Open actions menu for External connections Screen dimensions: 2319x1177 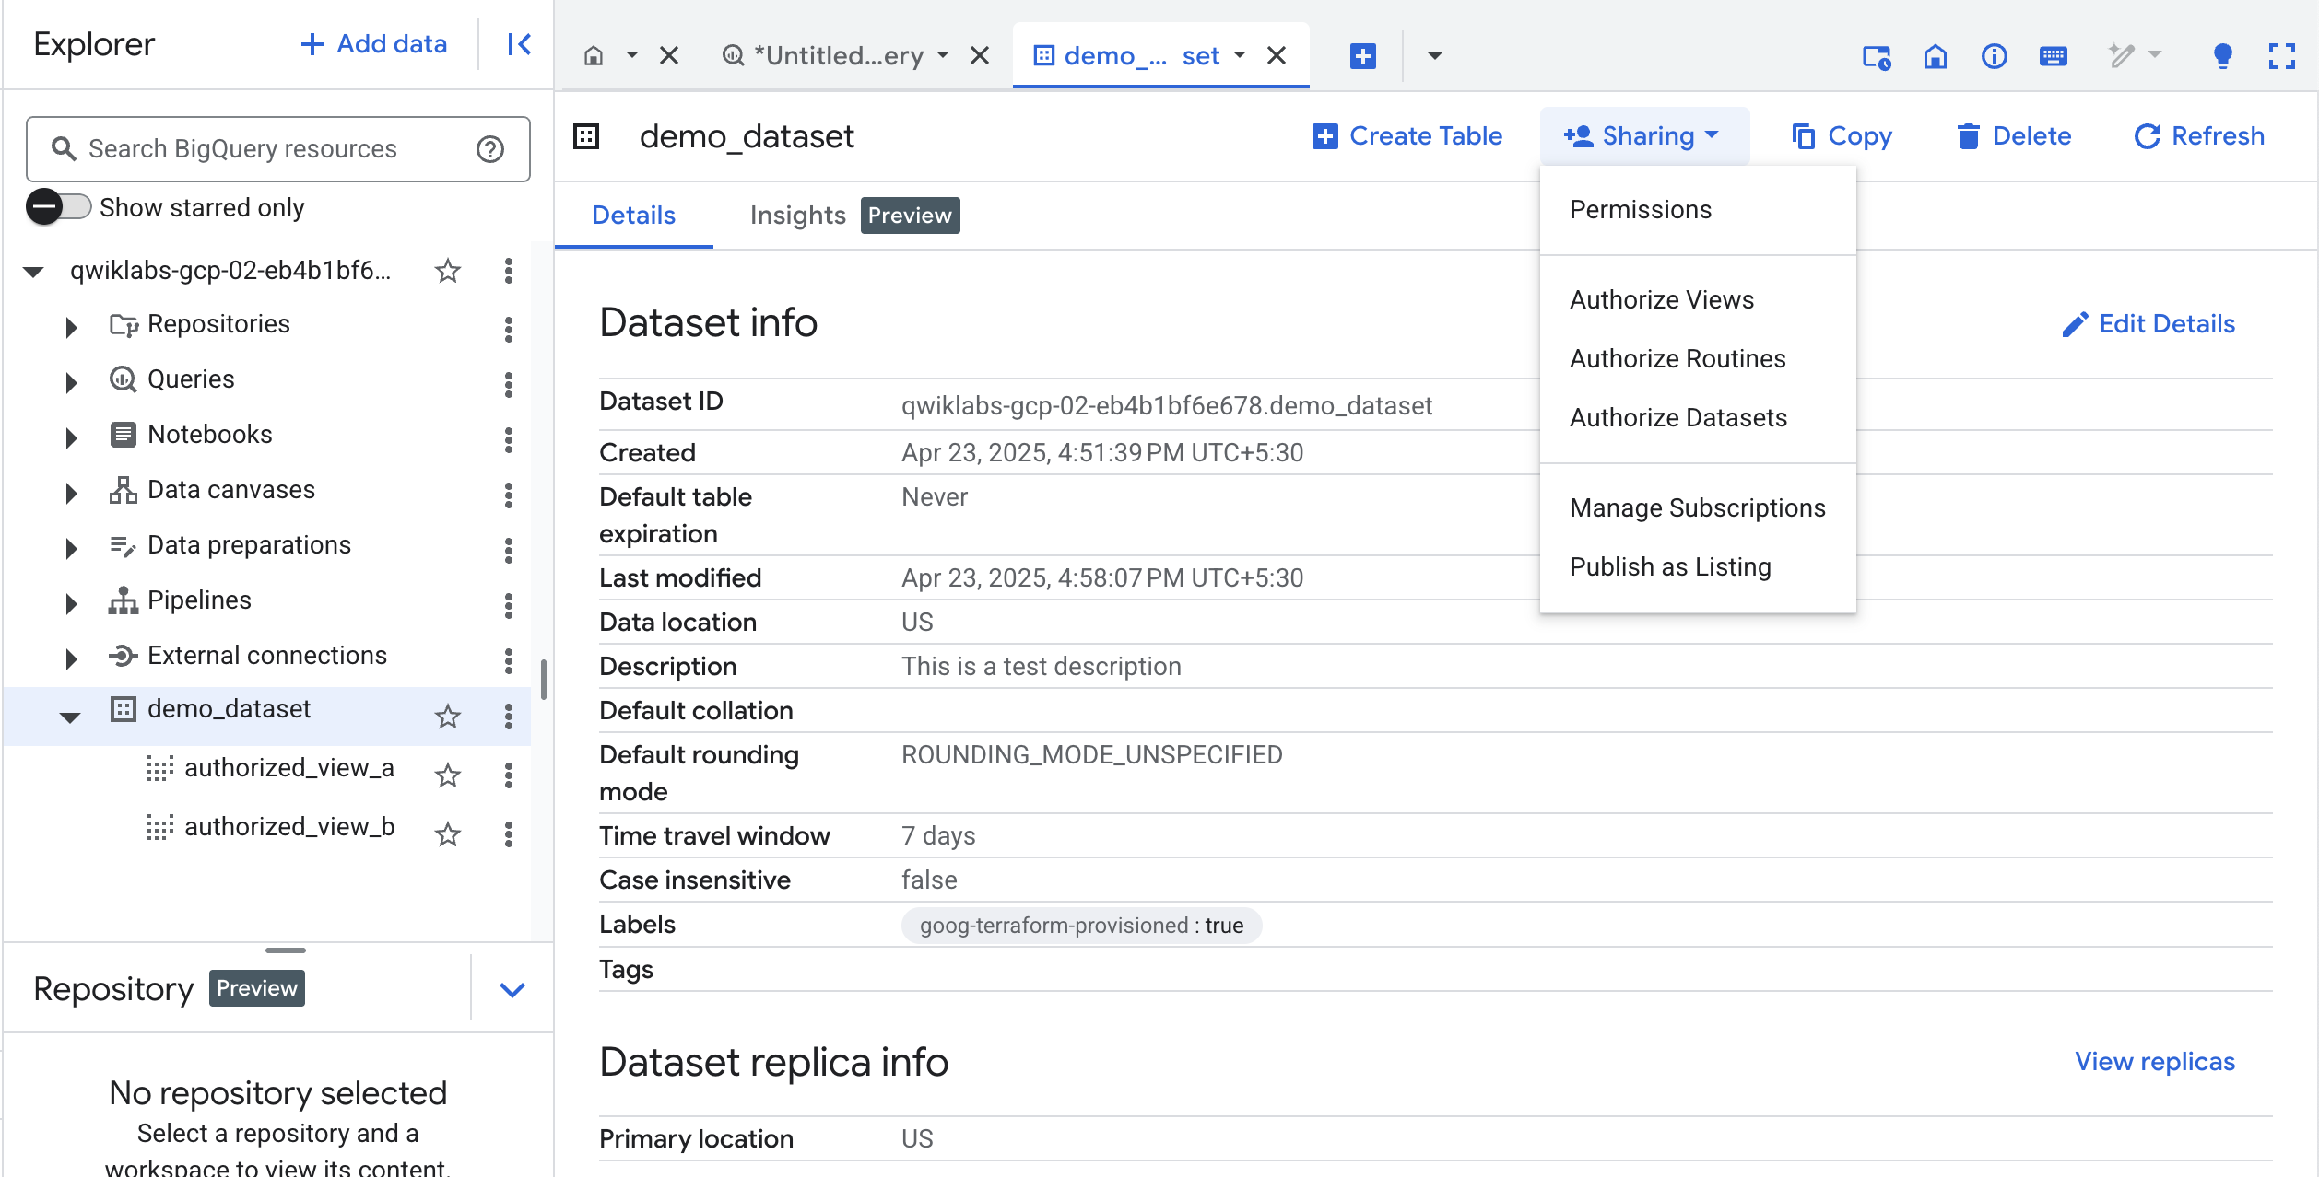pos(509,659)
